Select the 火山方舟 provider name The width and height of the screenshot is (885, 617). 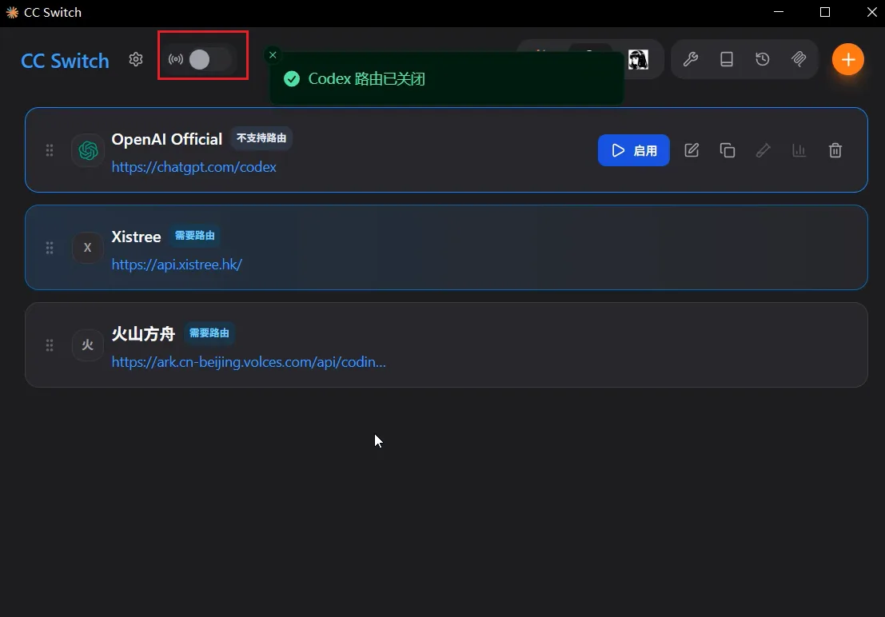[143, 333]
